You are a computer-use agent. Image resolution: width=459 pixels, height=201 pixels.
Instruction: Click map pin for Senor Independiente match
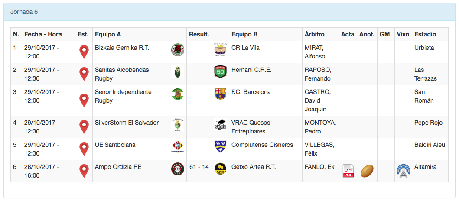click(84, 100)
